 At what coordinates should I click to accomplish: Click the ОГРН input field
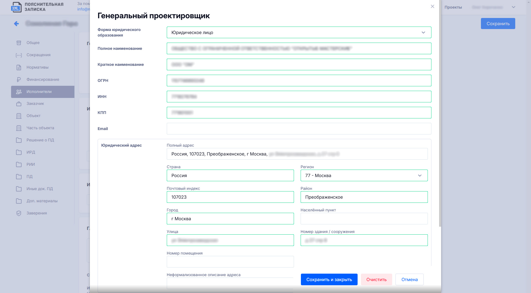pos(299,81)
